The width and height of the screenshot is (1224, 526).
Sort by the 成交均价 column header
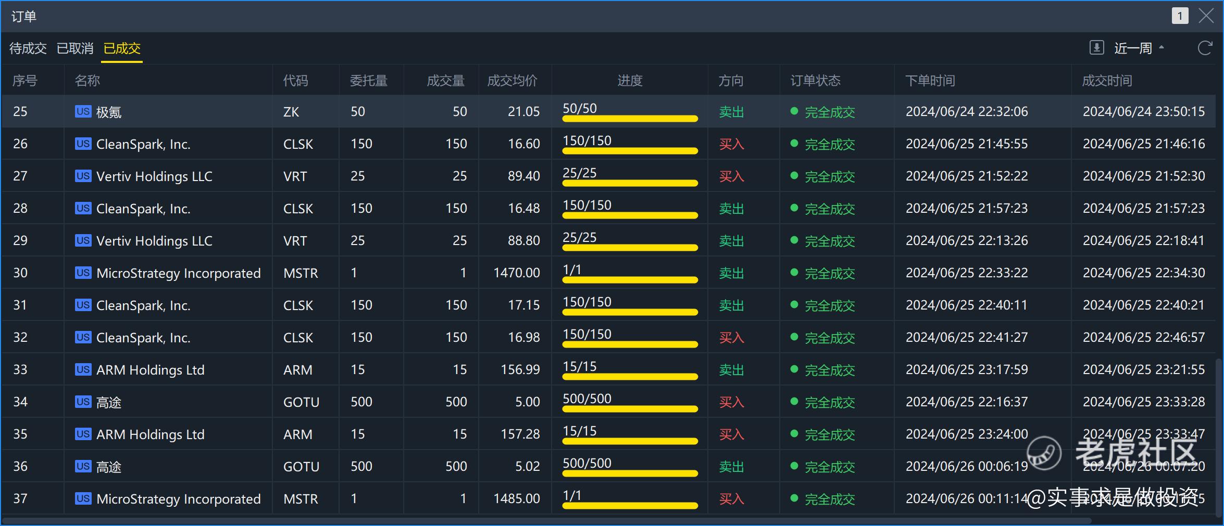(x=512, y=81)
